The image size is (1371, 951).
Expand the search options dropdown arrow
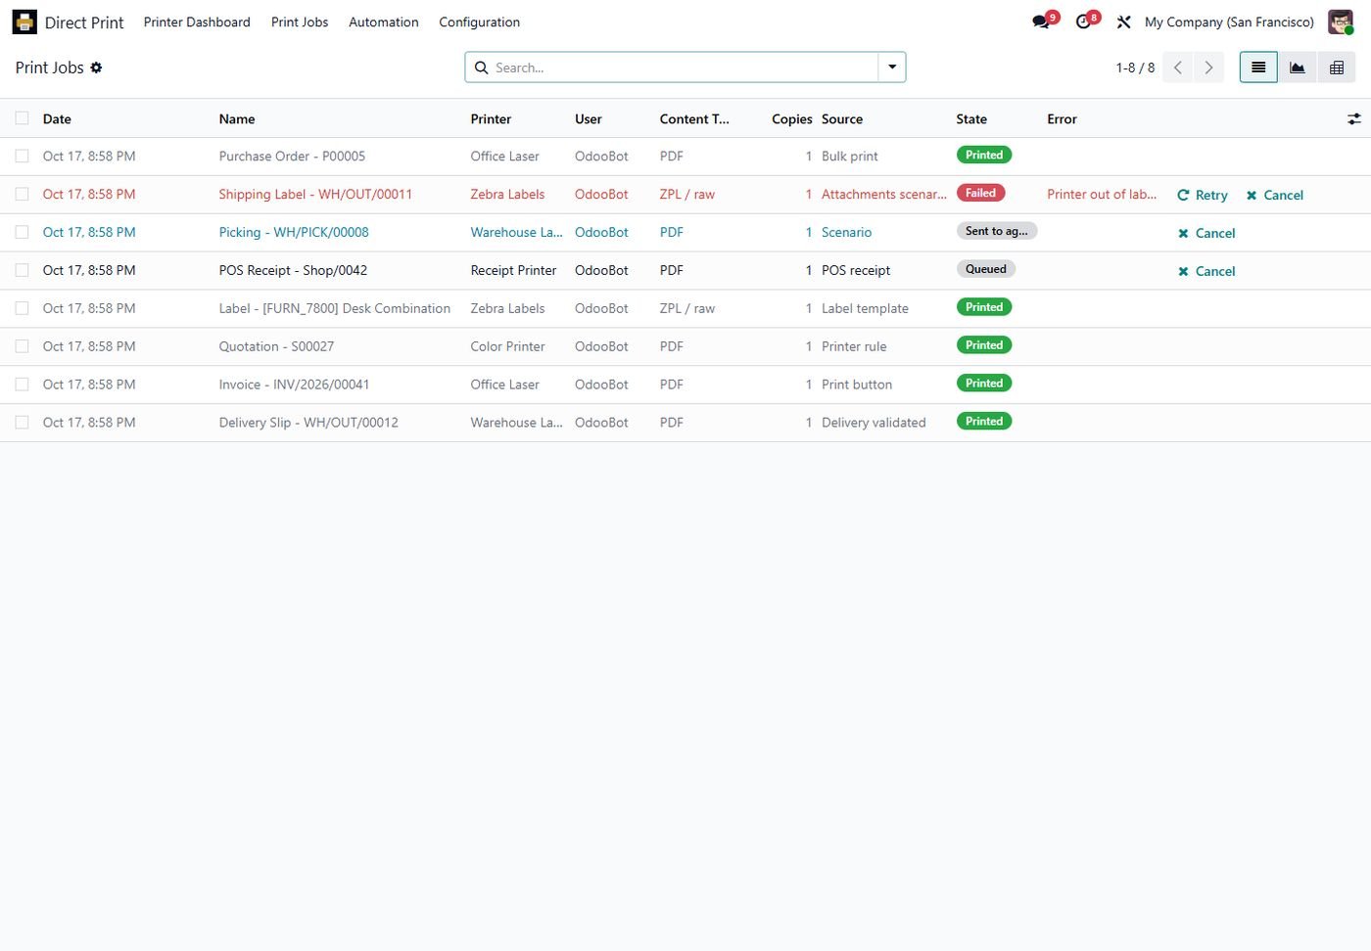click(x=892, y=68)
